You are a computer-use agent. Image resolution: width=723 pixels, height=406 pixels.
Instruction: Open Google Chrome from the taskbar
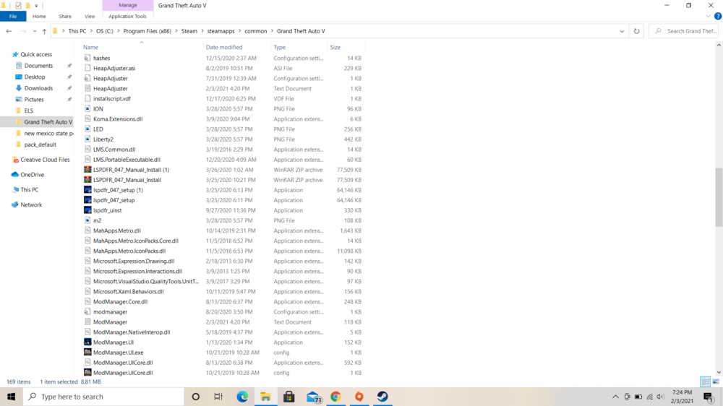coord(335,397)
